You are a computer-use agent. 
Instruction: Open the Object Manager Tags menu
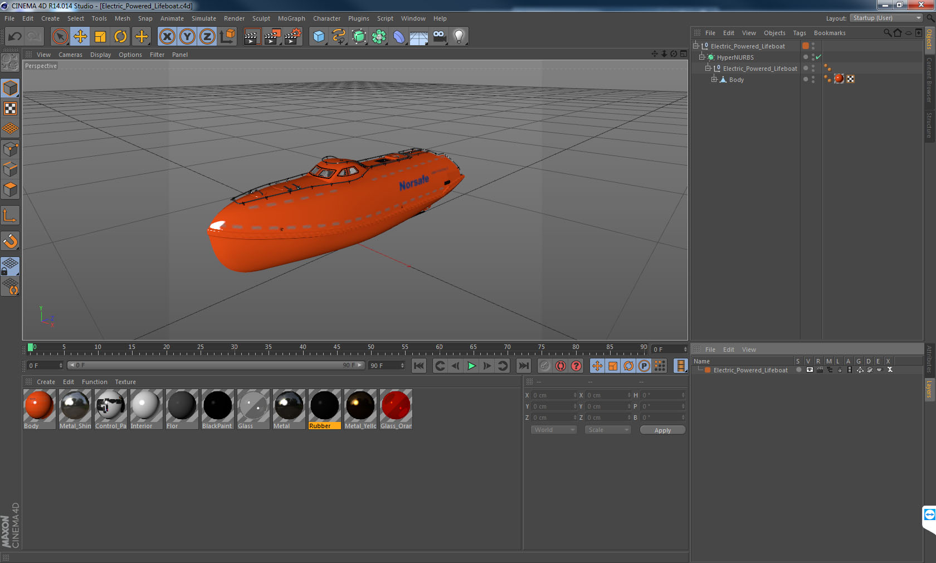799,33
